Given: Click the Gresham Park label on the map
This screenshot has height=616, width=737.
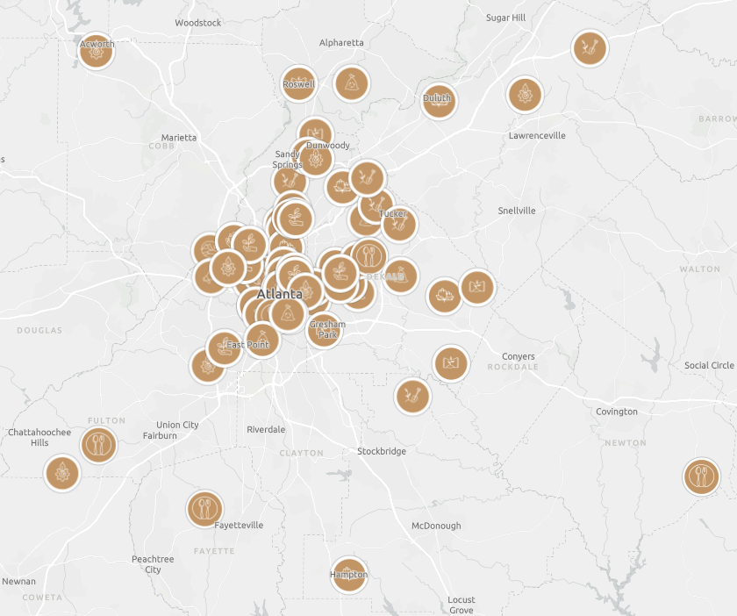Looking at the screenshot, I should [326, 328].
